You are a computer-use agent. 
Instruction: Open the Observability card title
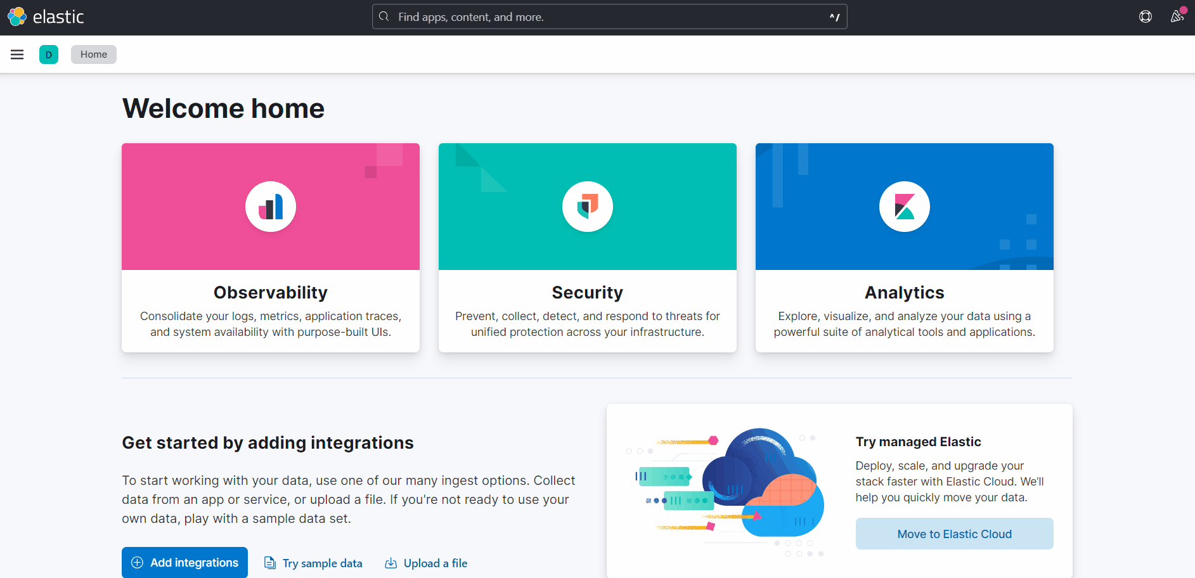271,292
